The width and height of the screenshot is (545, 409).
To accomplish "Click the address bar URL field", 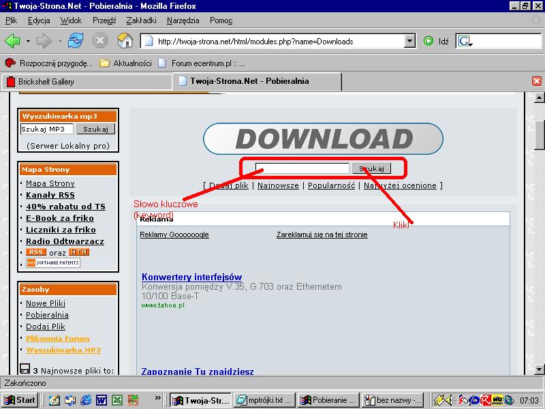I will tap(273, 42).
